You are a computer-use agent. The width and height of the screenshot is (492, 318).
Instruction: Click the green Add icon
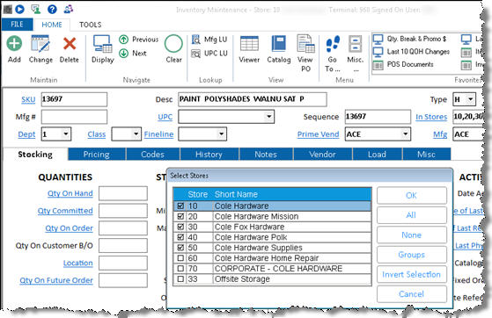[14, 43]
